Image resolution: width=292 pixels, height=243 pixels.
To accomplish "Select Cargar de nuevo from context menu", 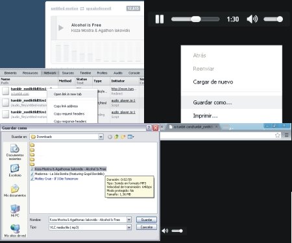I will click(x=213, y=82).
